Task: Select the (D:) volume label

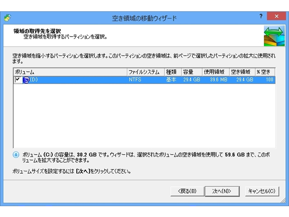Action: click(x=34, y=80)
